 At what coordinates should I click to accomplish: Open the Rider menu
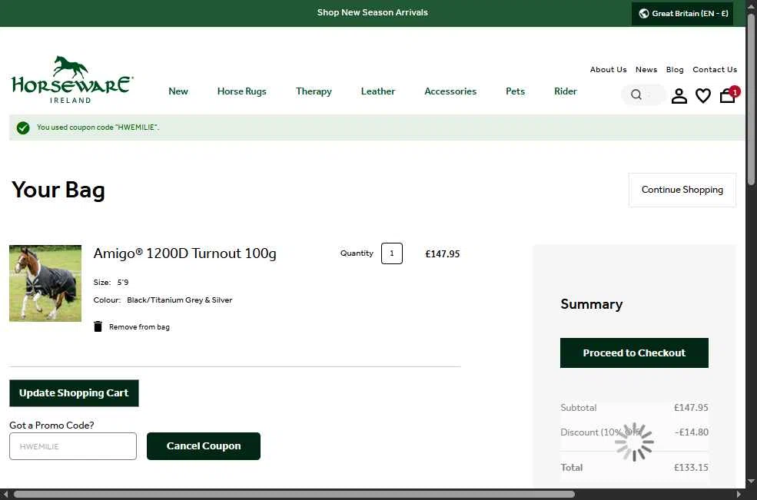[x=566, y=91]
